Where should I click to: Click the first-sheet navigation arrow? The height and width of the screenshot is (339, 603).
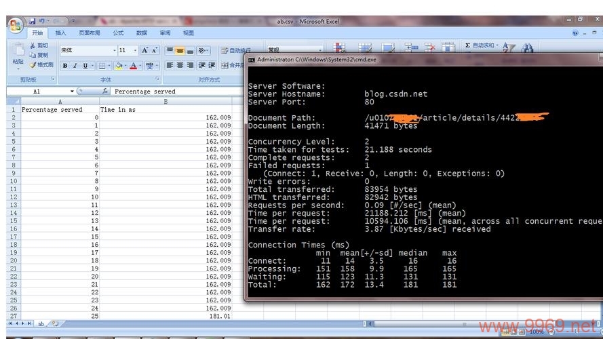click(10, 323)
